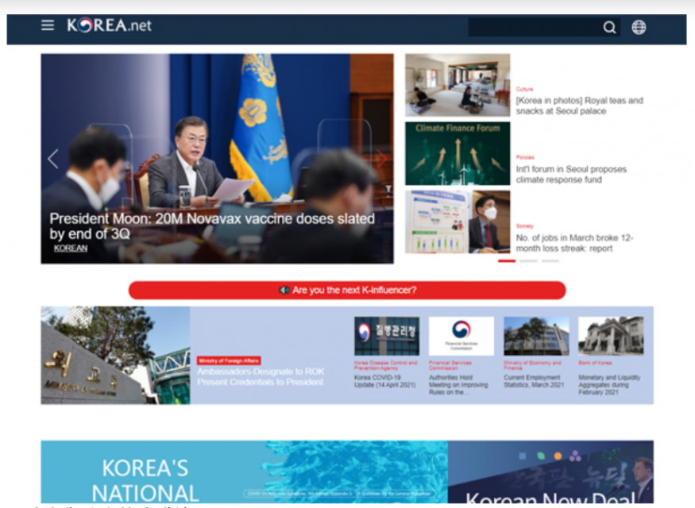Open Int'l forum climate response fund article
The height and width of the screenshot is (508, 695).
(x=571, y=174)
